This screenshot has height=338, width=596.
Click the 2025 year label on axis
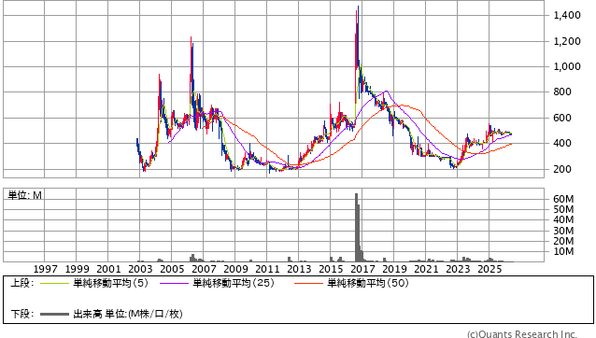coord(490,269)
